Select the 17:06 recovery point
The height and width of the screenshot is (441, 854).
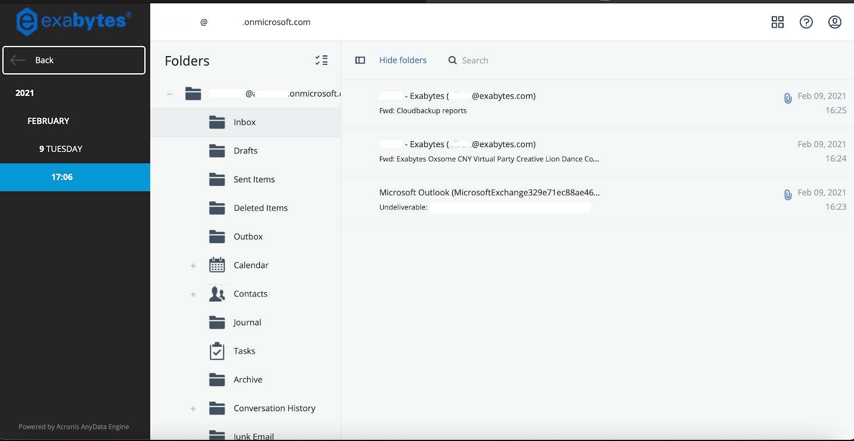[75, 177]
